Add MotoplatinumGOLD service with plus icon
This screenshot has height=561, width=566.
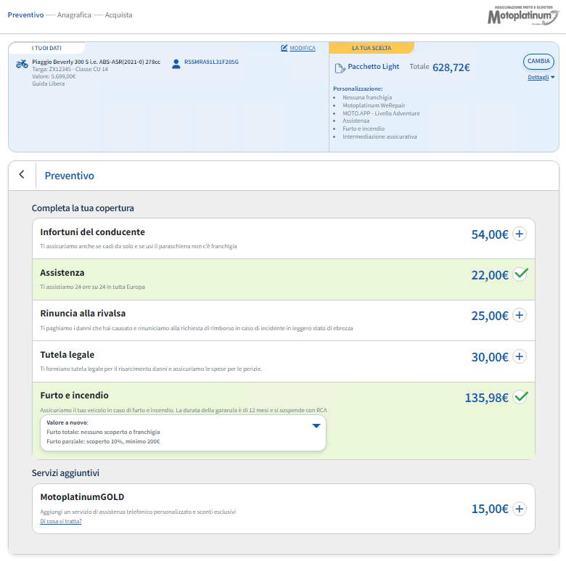[520, 509]
